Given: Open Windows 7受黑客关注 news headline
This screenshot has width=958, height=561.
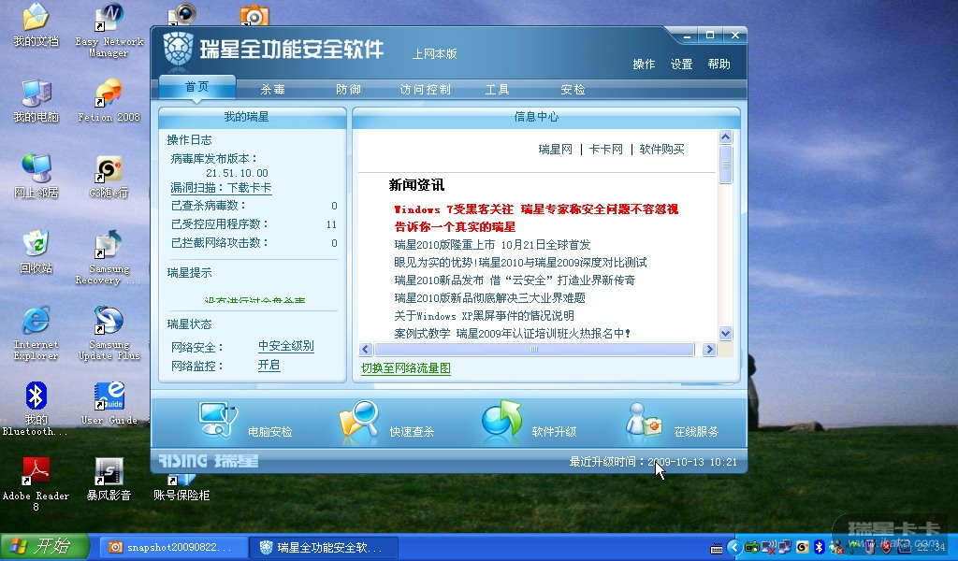Looking at the screenshot, I should click(536, 209).
